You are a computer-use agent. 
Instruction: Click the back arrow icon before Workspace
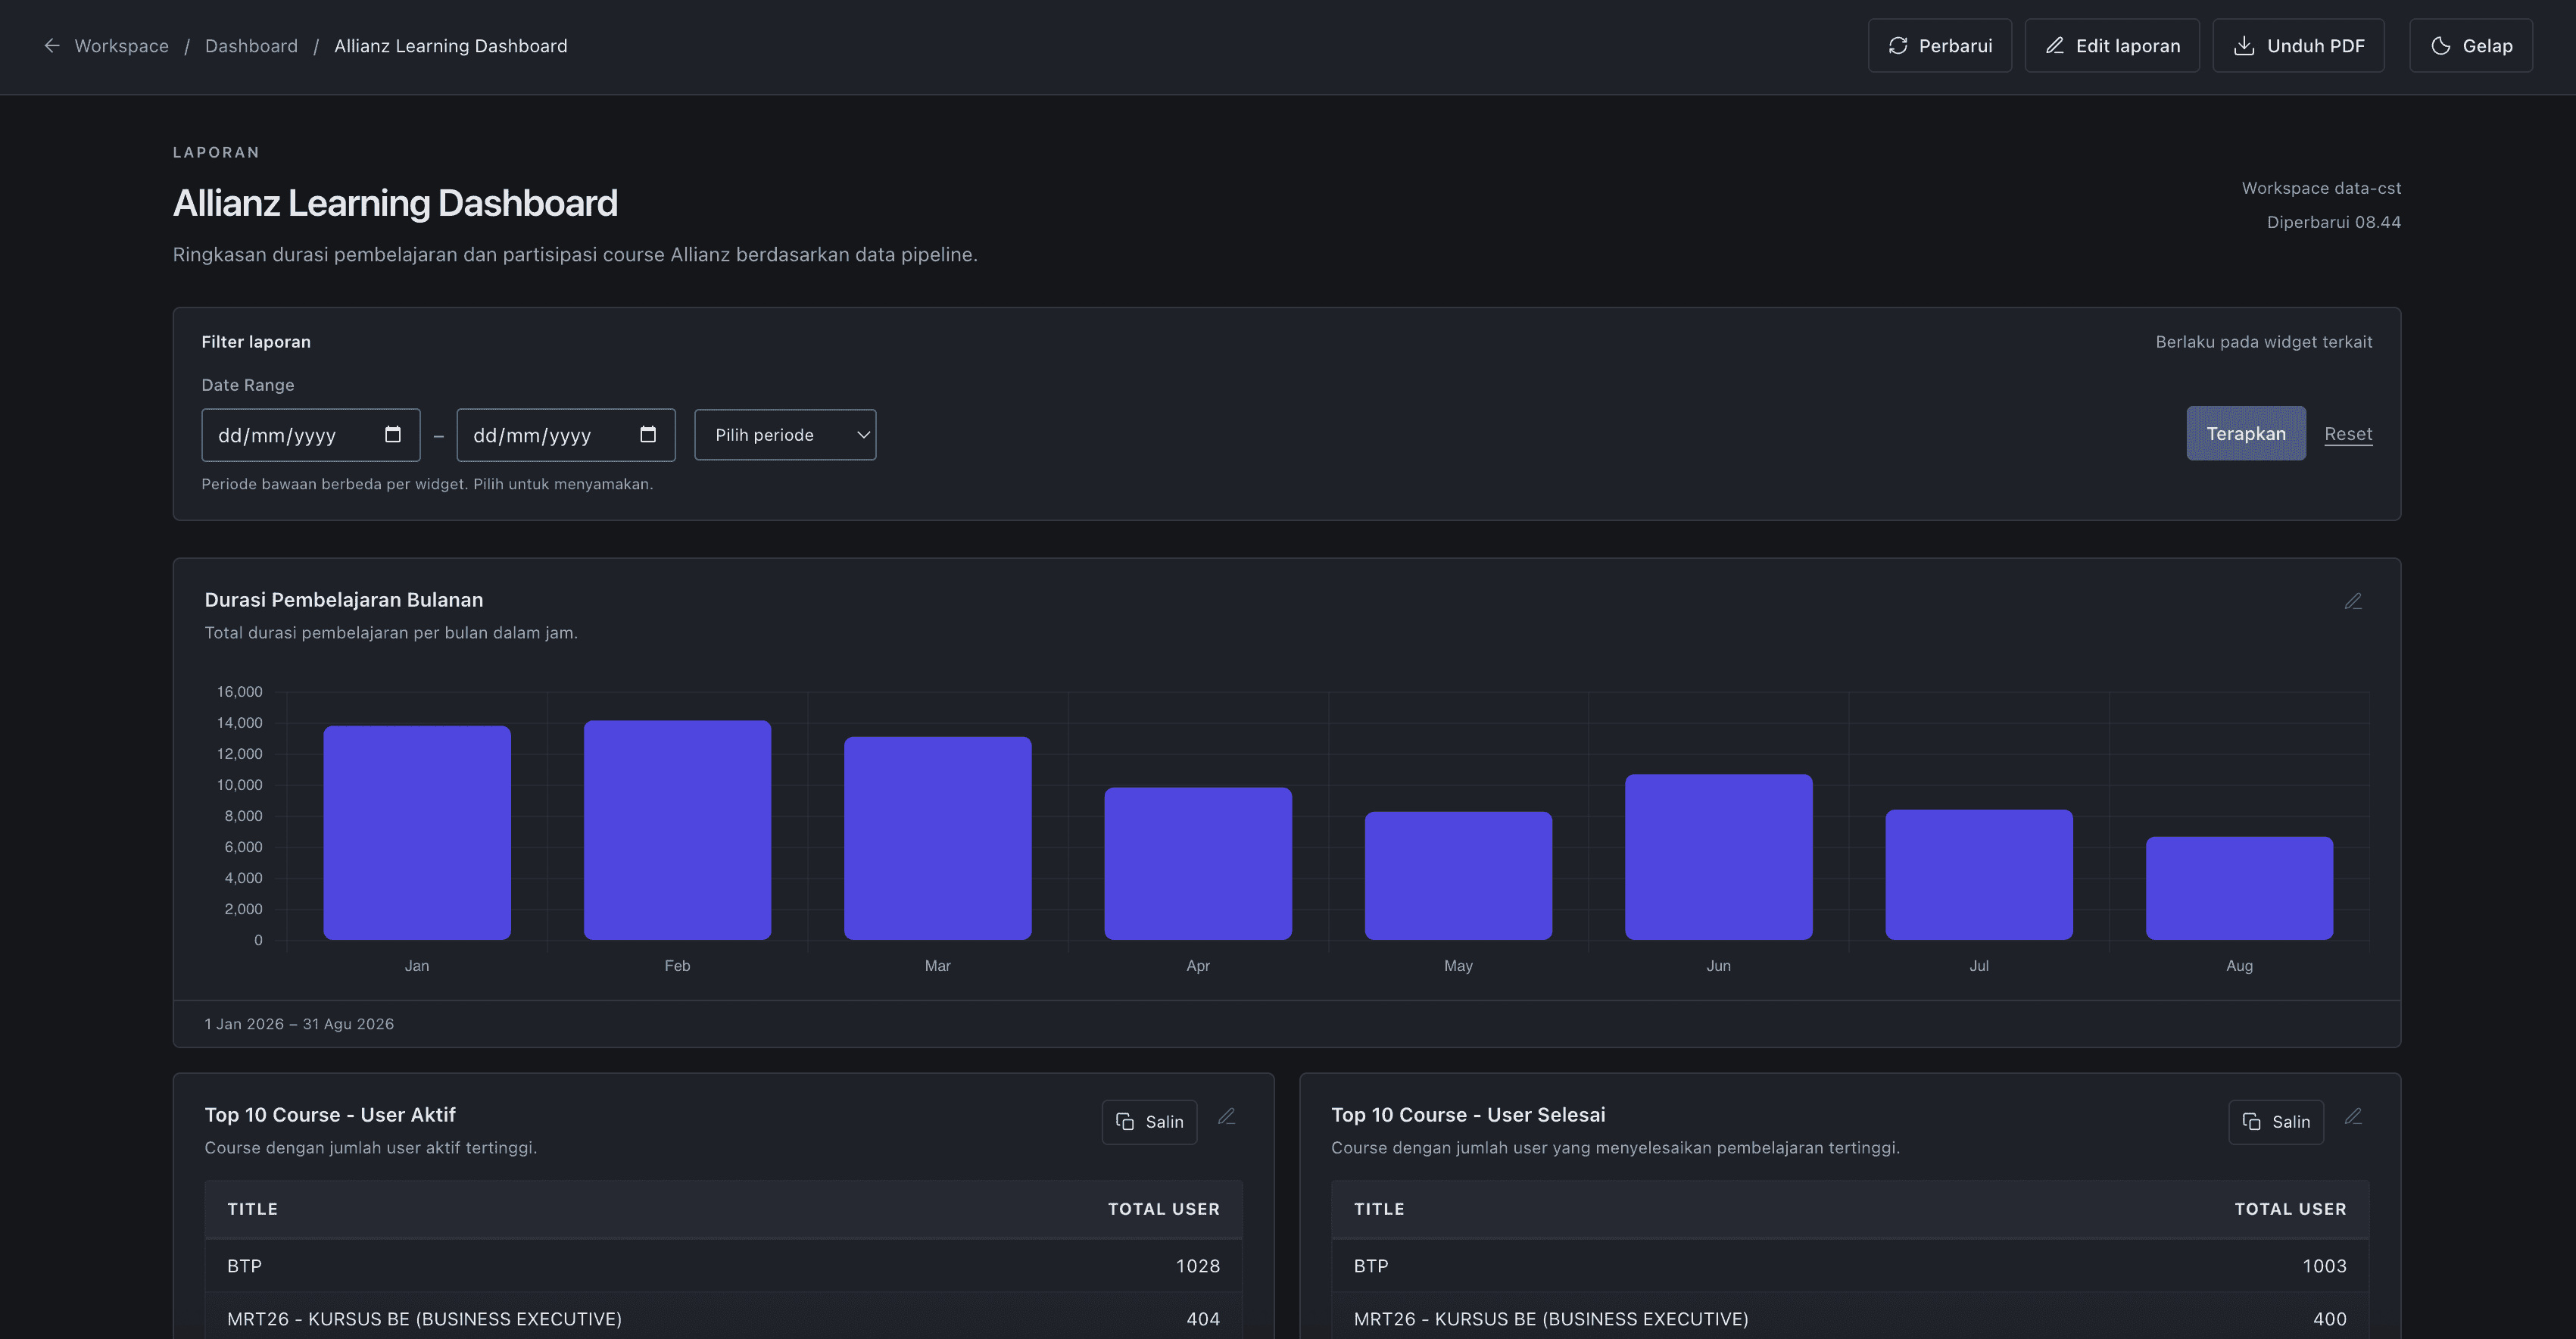pos(52,46)
